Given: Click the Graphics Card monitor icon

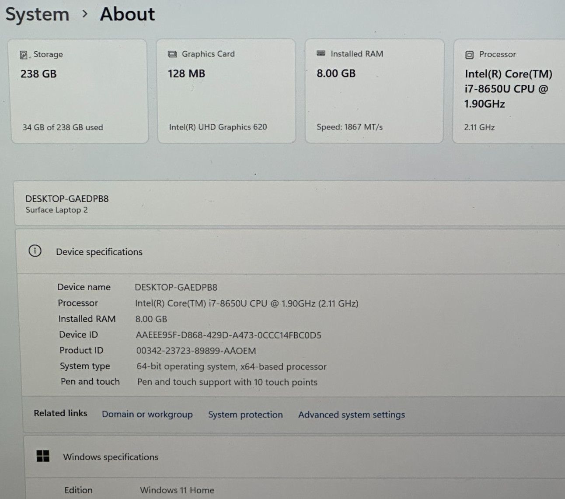Looking at the screenshot, I should pyautogui.click(x=172, y=54).
